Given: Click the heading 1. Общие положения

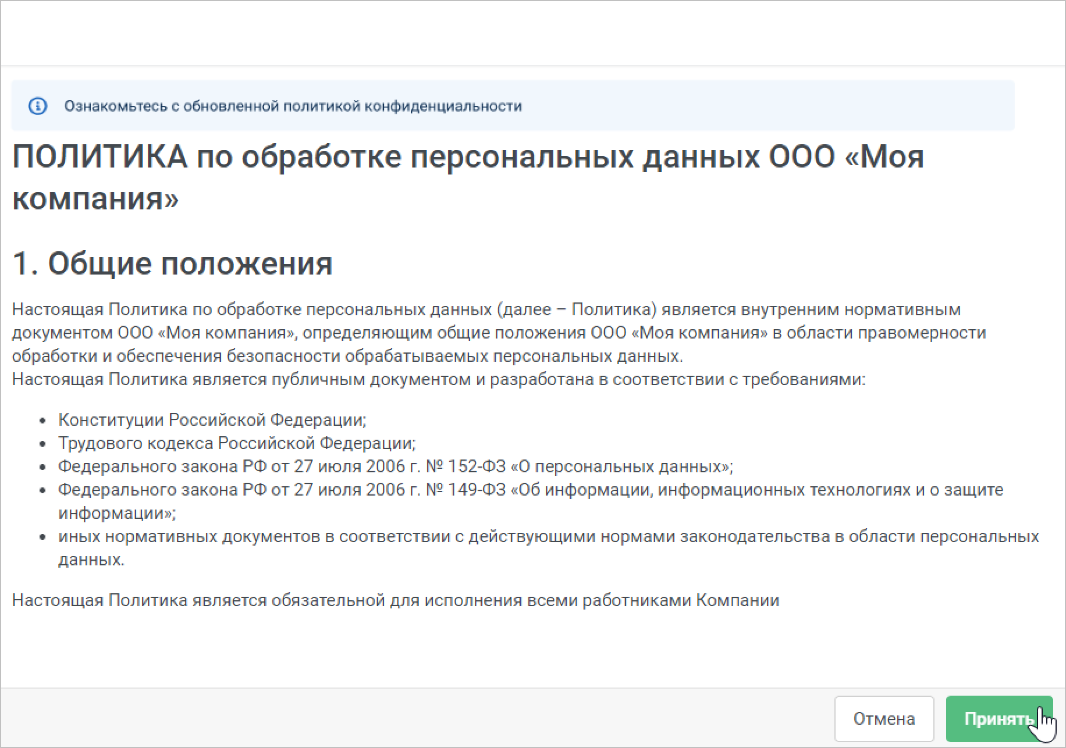Looking at the screenshot, I should click(172, 263).
